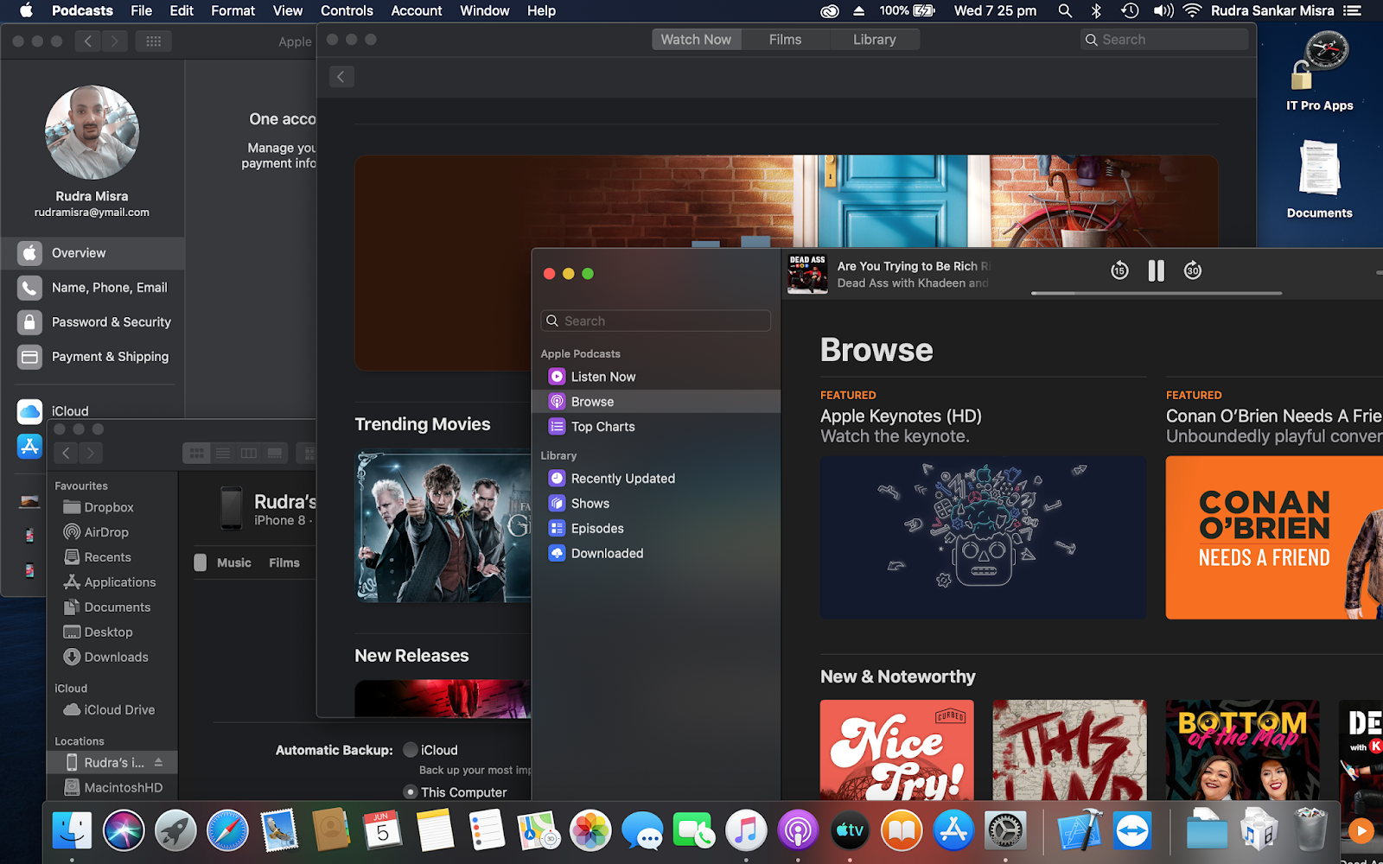Pause the playing podcast episode
The image size is (1383, 864).
coord(1156,271)
